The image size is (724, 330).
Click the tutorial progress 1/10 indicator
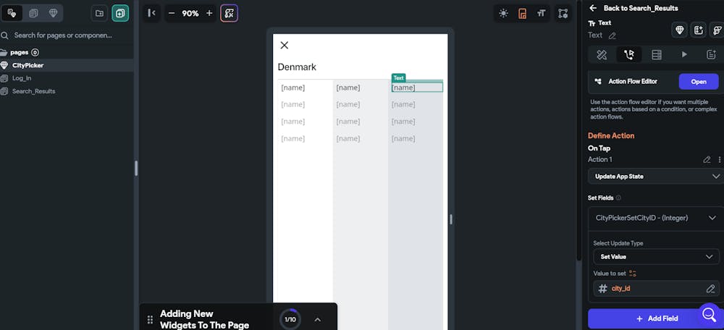[290, 319]
